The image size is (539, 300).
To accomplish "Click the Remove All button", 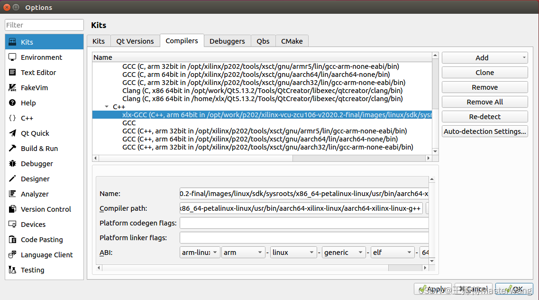I will click(x=484, y=102).
